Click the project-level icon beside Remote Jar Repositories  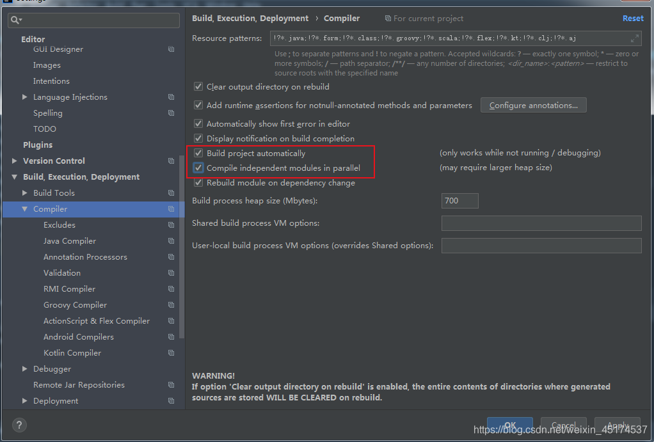coord(171,385)
